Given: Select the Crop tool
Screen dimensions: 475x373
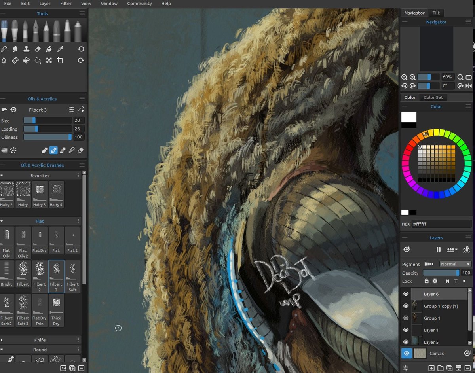Looking at the screenshot, I should [60, 60].
